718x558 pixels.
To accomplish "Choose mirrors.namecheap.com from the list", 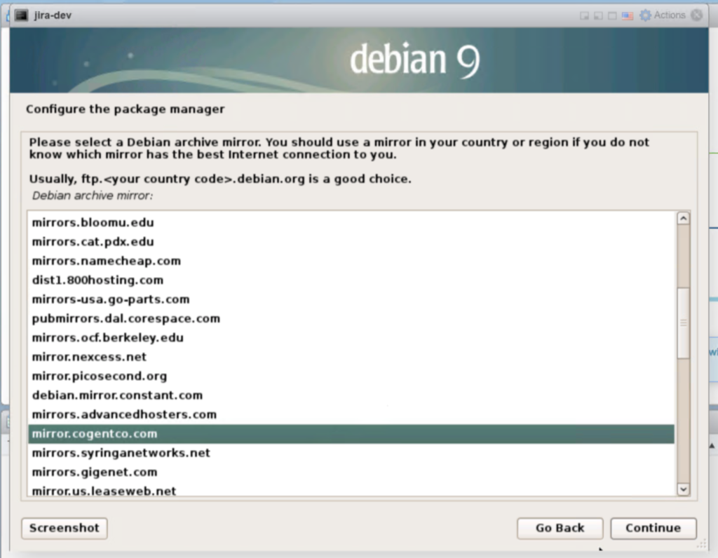I will tap(351, 261).
